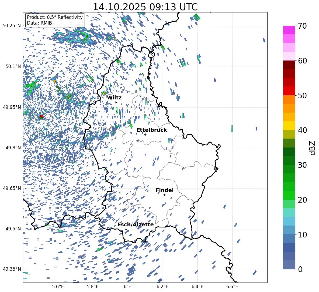This screenshot has width=319, height=292.
Task: Pick the dark maroon swatch just below 60 dBZ
Action: [289, 65]
